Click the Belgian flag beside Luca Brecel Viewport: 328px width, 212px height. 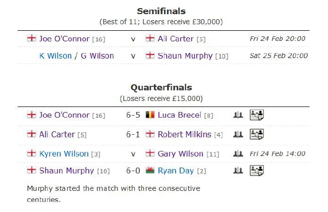[x=150, y=115]
